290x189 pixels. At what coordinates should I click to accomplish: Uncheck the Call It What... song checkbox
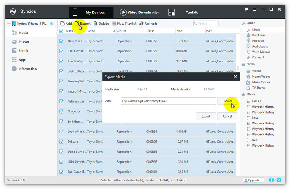61,51
